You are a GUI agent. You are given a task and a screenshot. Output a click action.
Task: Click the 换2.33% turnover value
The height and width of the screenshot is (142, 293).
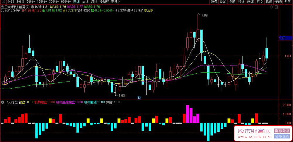coord(120,11)
